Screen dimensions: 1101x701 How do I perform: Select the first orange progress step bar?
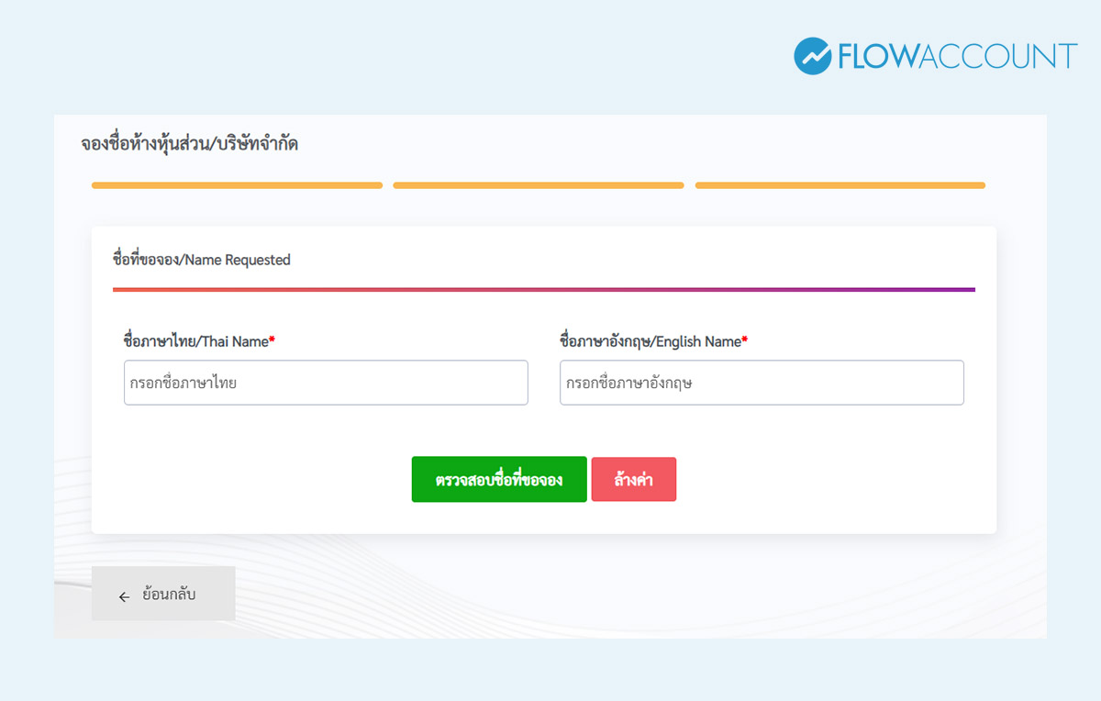point(237,185)
